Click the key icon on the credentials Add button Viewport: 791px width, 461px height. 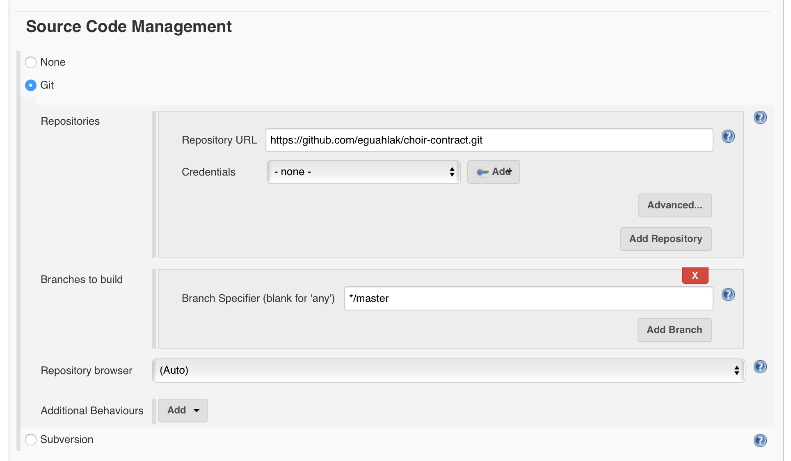(482, 172)
